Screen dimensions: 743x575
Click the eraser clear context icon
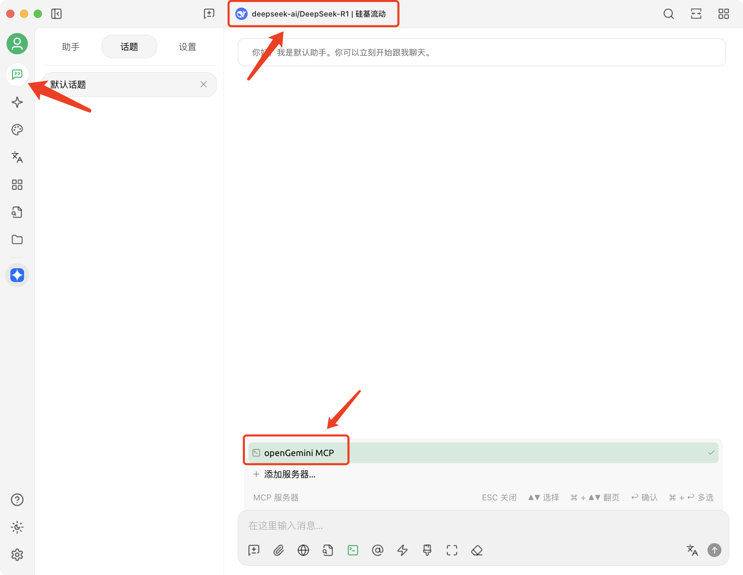[477, 550]
